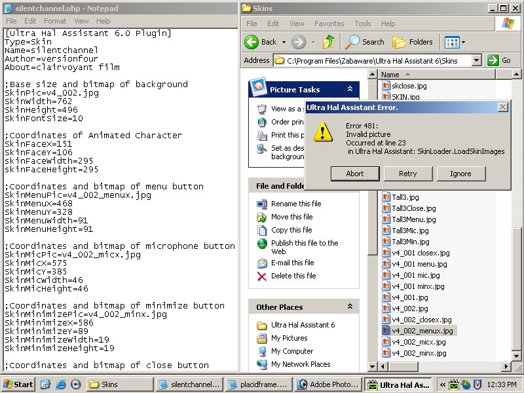Image resolution: width=524 pixels, height=393 pixels.
Task: Click the Ultra Hal Assistant 6 folder icon
Action: 262,325
